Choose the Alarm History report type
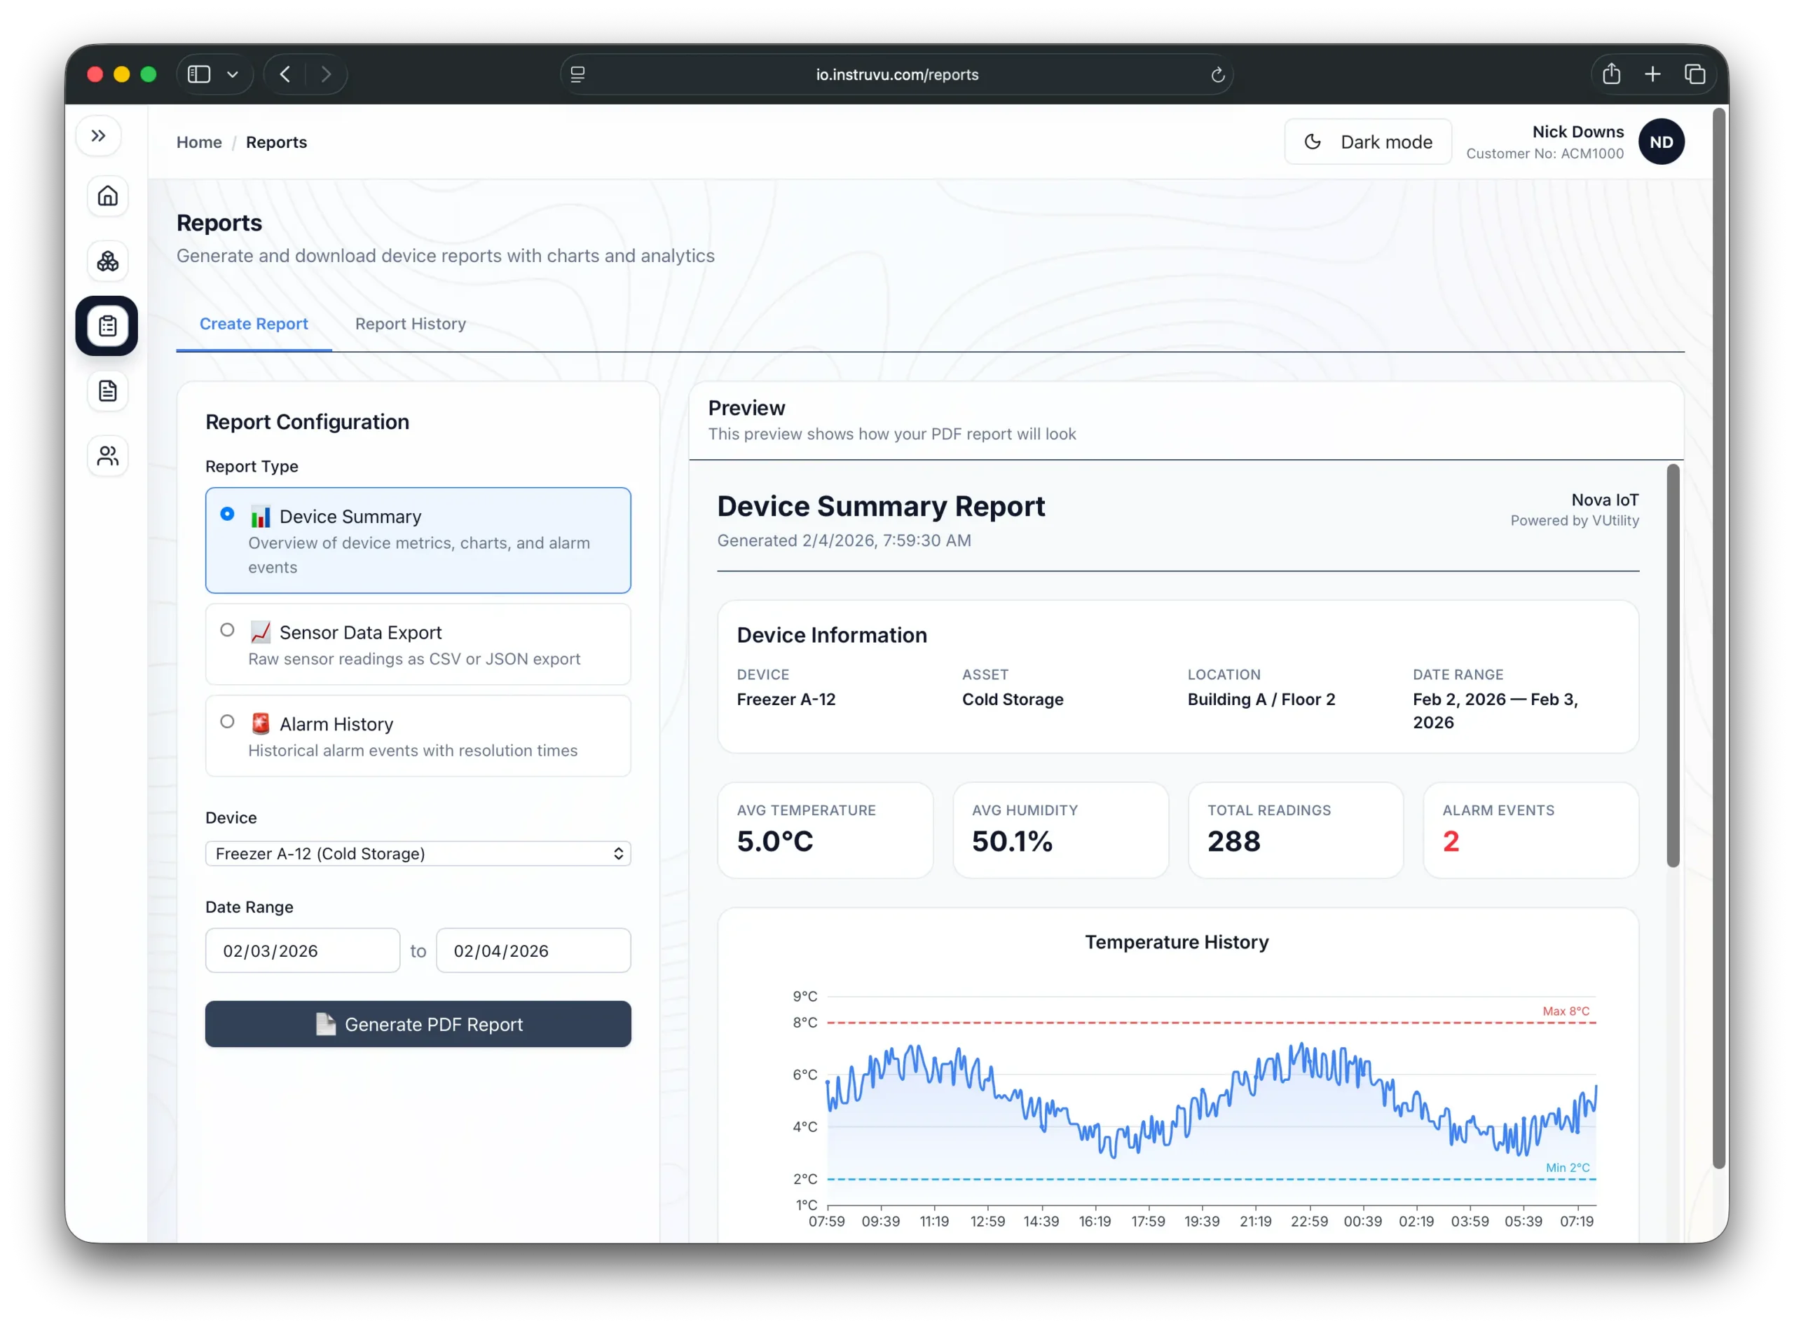The image size is (1794, 1329). pyautogui.click(x=228, y=721)
